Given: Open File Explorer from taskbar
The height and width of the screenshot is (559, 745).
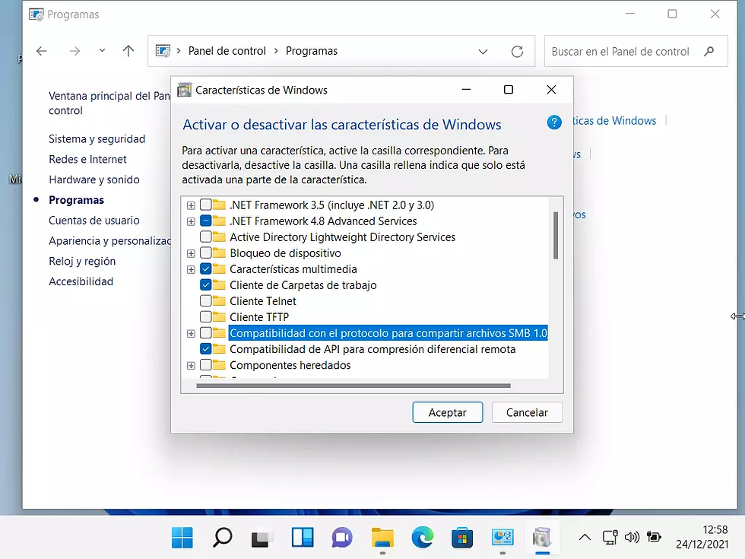Looking at the screenshot, I should tap(382, 538).
